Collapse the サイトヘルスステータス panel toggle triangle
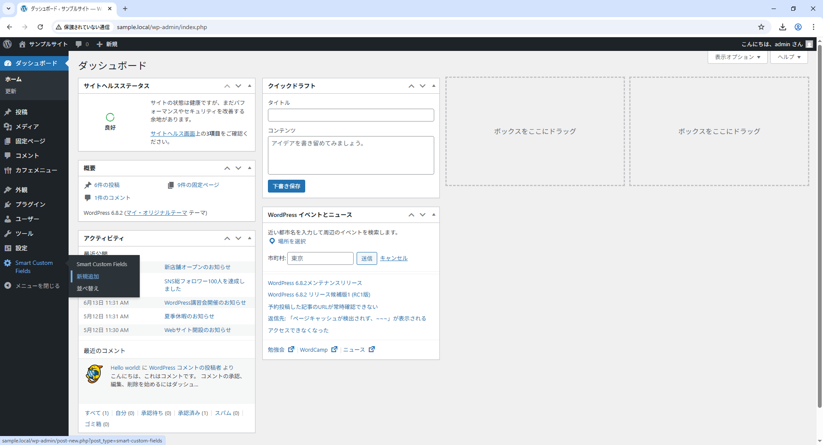The width and height of the screenshot is (823, 445). point(249,86)
